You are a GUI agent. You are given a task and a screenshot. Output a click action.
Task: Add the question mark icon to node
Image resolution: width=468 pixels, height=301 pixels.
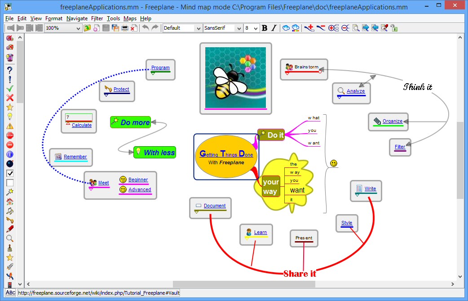point(9,70)
